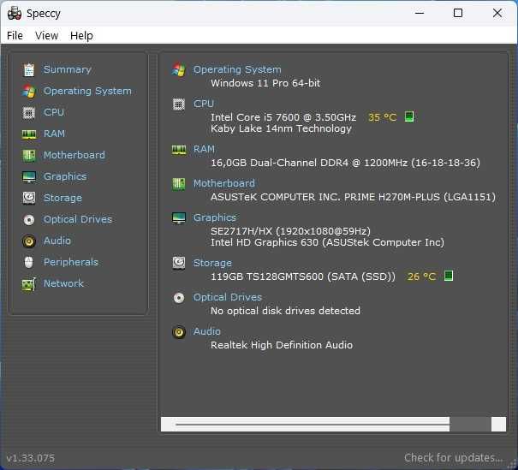
Task: Select Peripherals in the sidebar
Action: (71, 262)
